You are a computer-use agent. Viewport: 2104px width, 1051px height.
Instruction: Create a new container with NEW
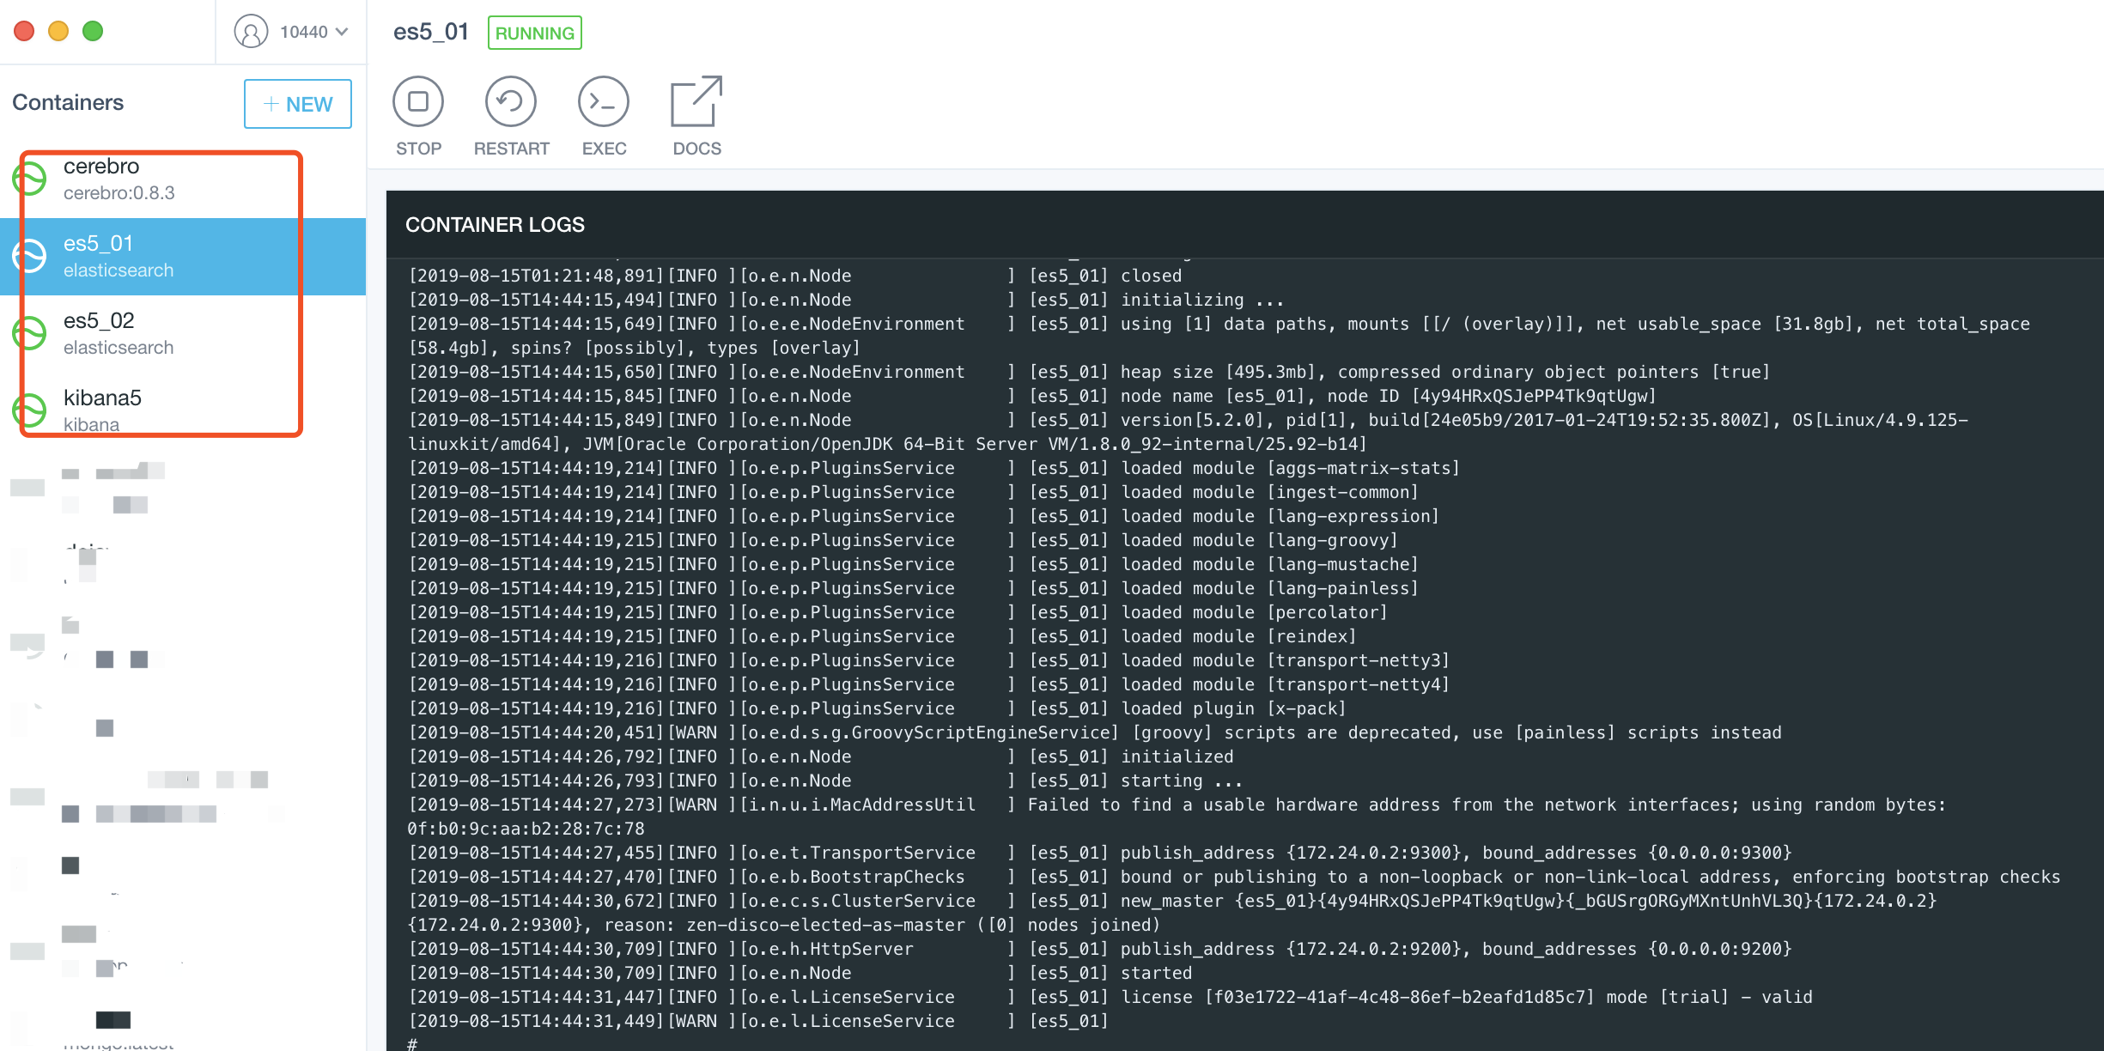[x=297, y=104]
